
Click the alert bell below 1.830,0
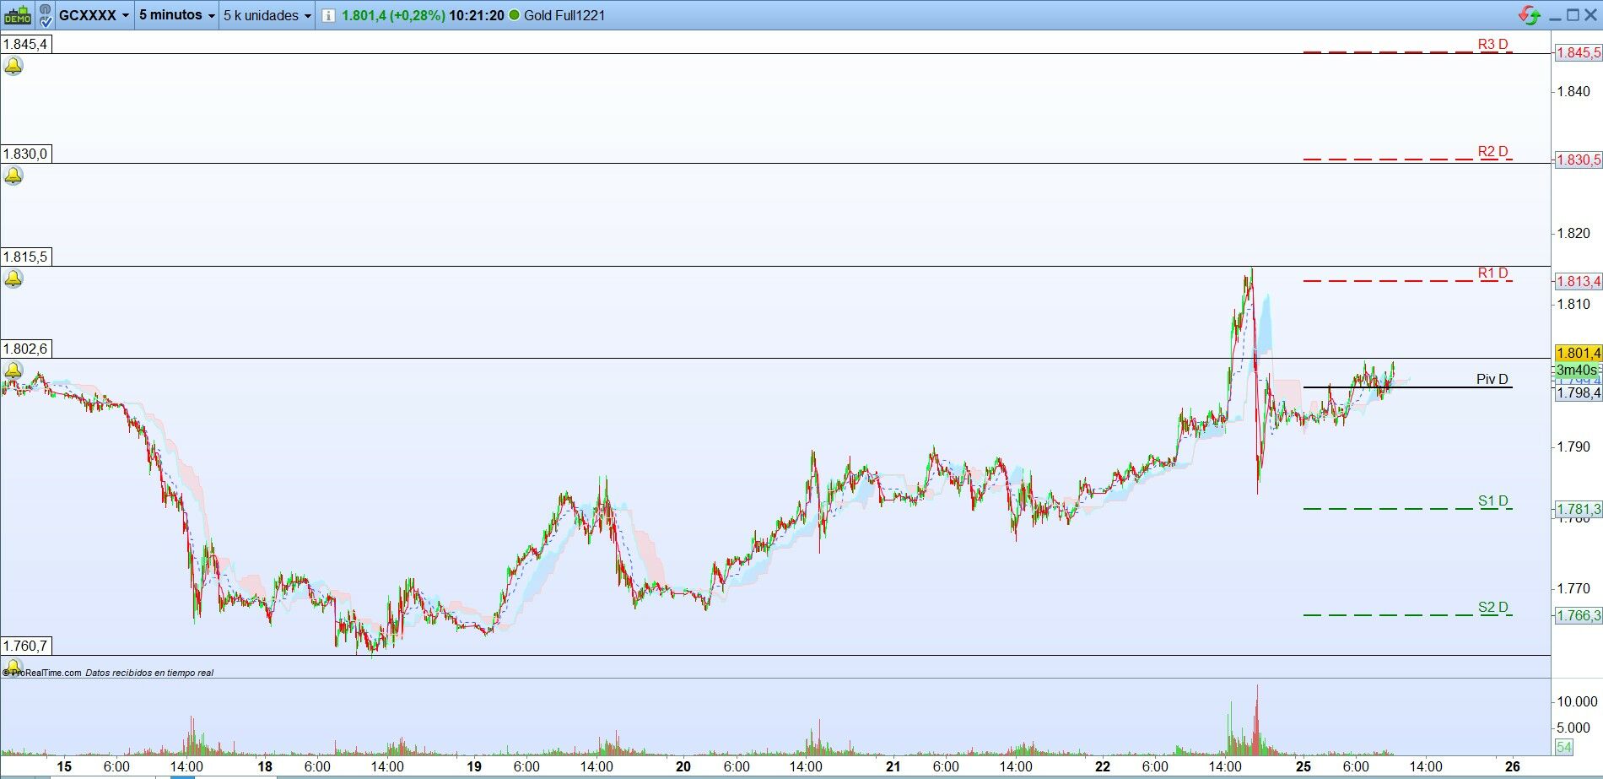pyautogui.click(x=13, y=176)
